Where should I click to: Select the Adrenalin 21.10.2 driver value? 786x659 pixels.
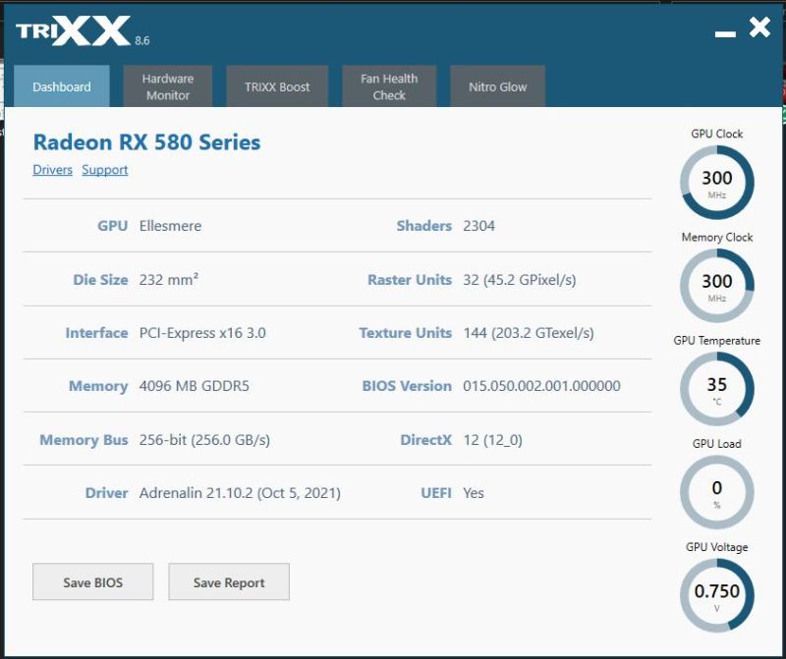(x=240, y=493)
